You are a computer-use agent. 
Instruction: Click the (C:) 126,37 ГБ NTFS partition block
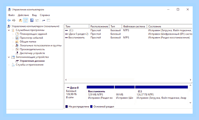(161, 95)
